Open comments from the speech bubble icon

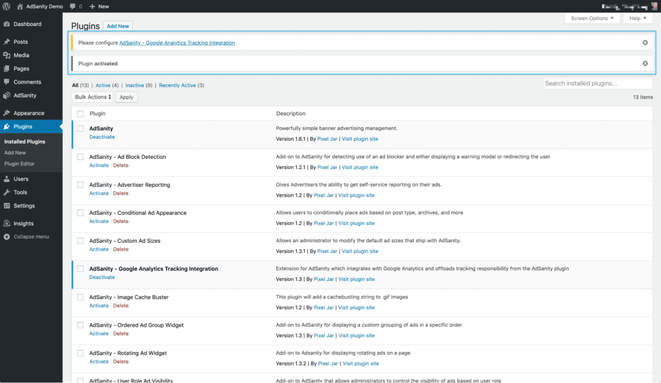[73, 6]
